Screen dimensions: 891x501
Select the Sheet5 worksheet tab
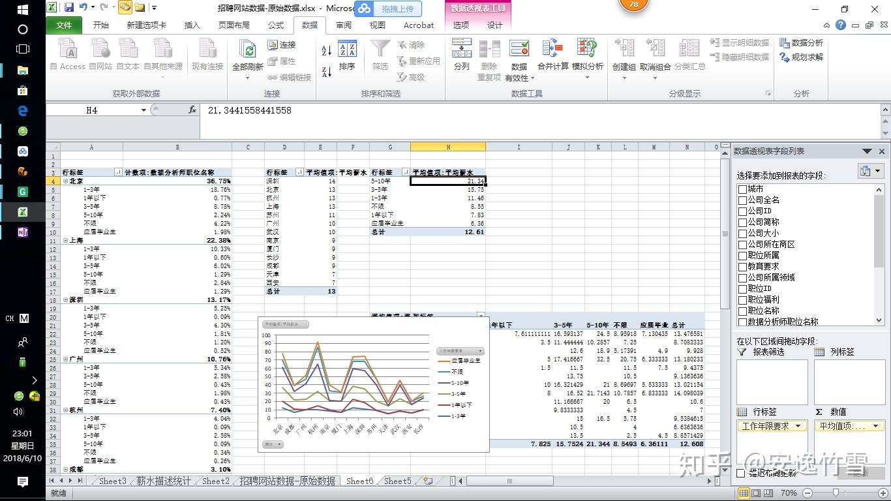[397, 481]
